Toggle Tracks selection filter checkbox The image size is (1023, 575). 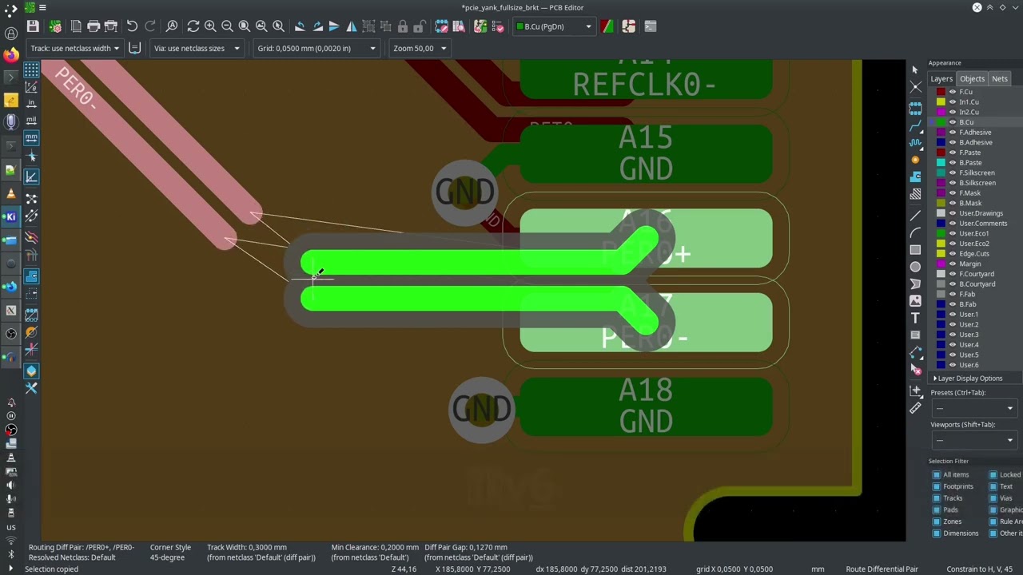click(x=937, y=498)
